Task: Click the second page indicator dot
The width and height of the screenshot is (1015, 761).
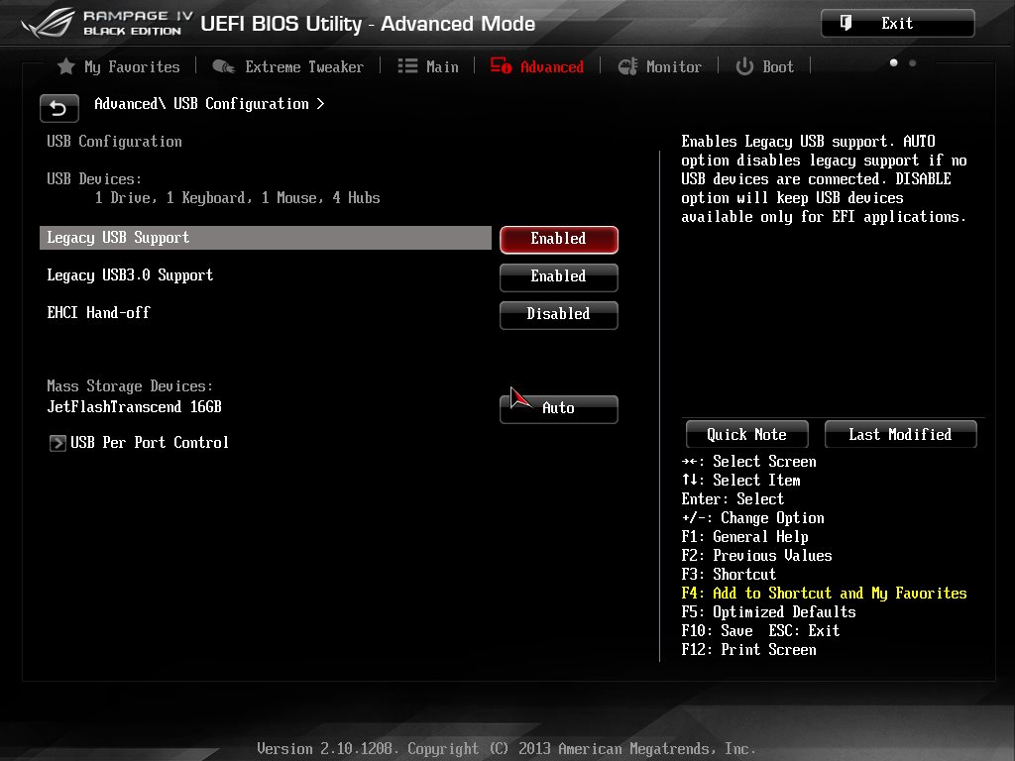Action: pos(912,63)
